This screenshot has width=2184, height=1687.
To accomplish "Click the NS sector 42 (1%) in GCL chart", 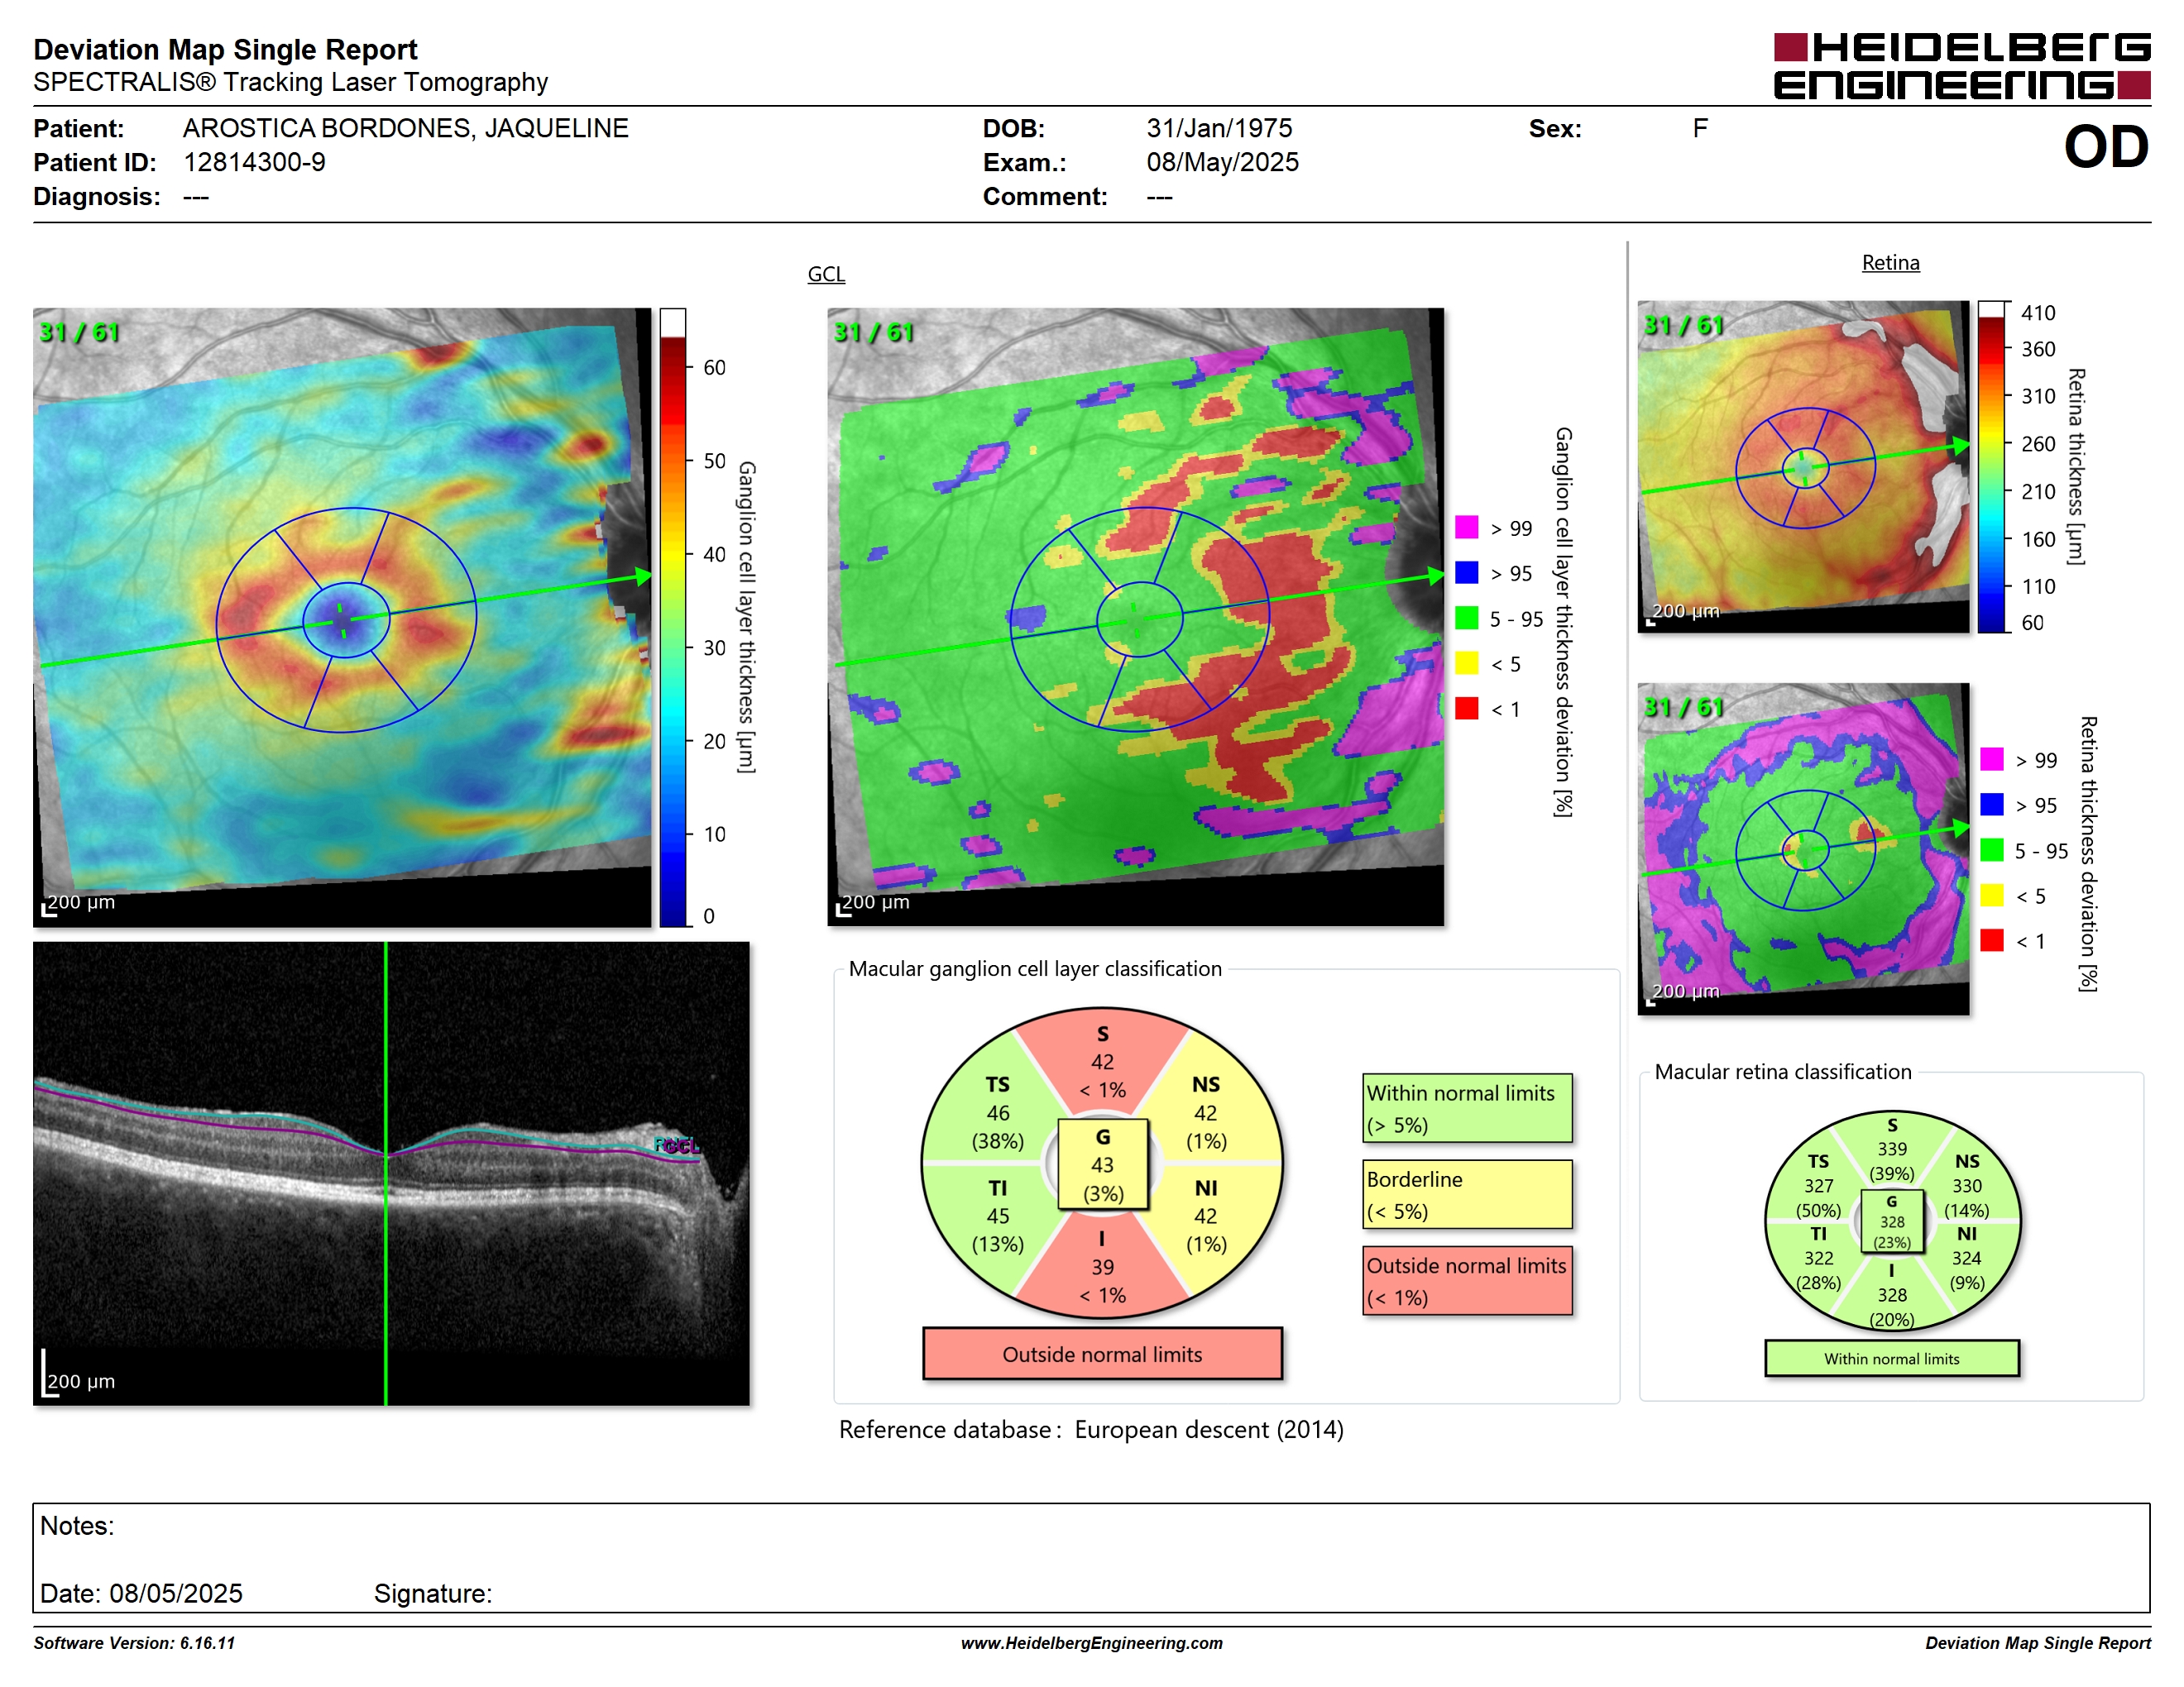I will [x=1206, y=1112].
